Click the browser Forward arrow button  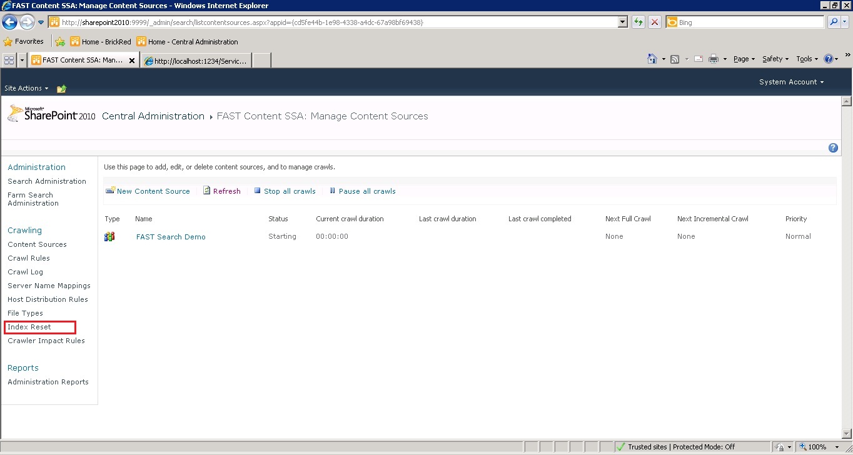[x=27, y=22]
